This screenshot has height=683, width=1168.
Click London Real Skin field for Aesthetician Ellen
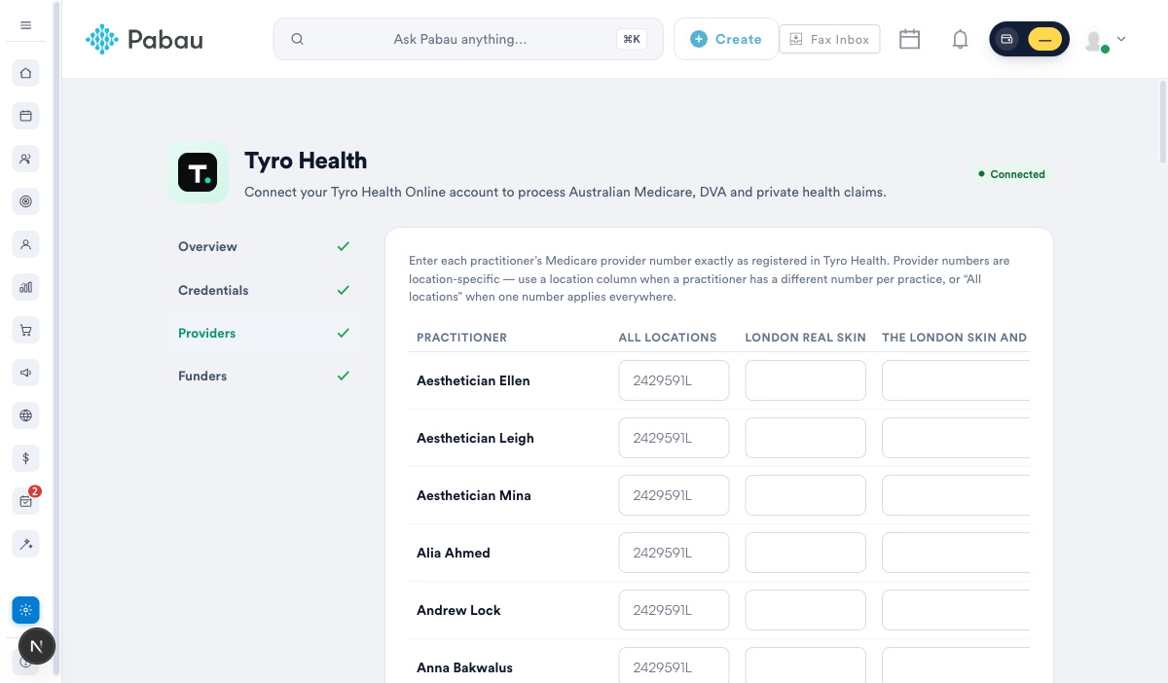click(805, 380)
